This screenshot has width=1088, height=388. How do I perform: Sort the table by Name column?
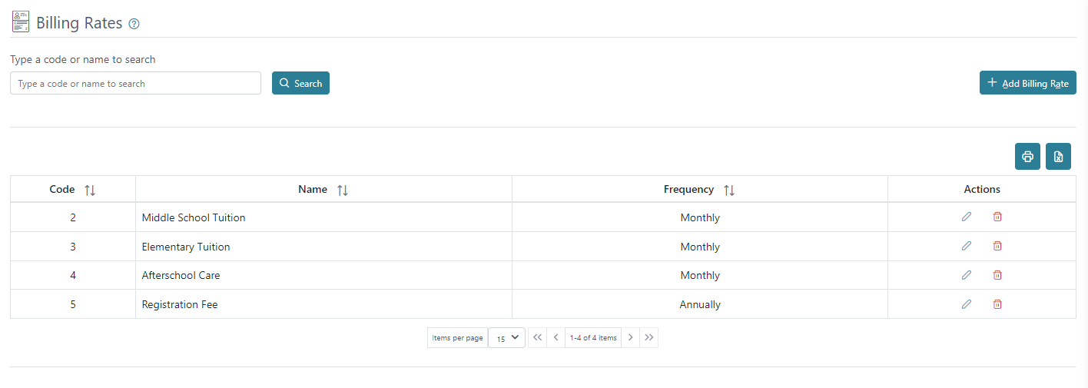(343, 190)
